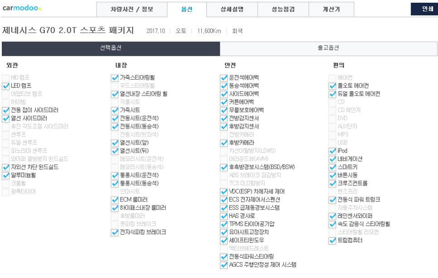Go to 성능점검 tab
Screen dimensions: 438x278
click(x=283, y=9)
